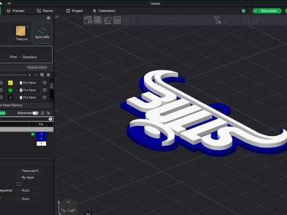Image resolution: width=287 pixels, height=215 pixels.
Task: Edit filament 4 preset icon
Action: tap(45, 90)
